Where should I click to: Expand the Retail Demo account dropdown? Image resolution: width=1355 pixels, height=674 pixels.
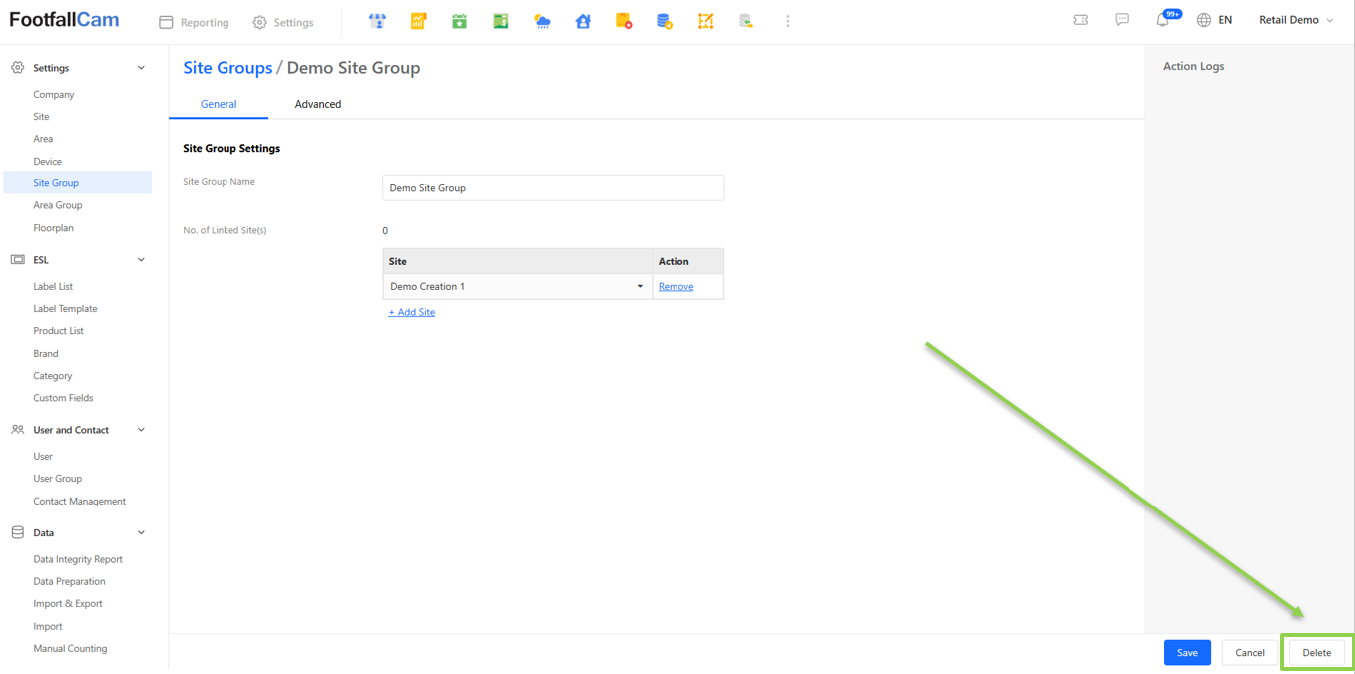[x=1296, y=20]
